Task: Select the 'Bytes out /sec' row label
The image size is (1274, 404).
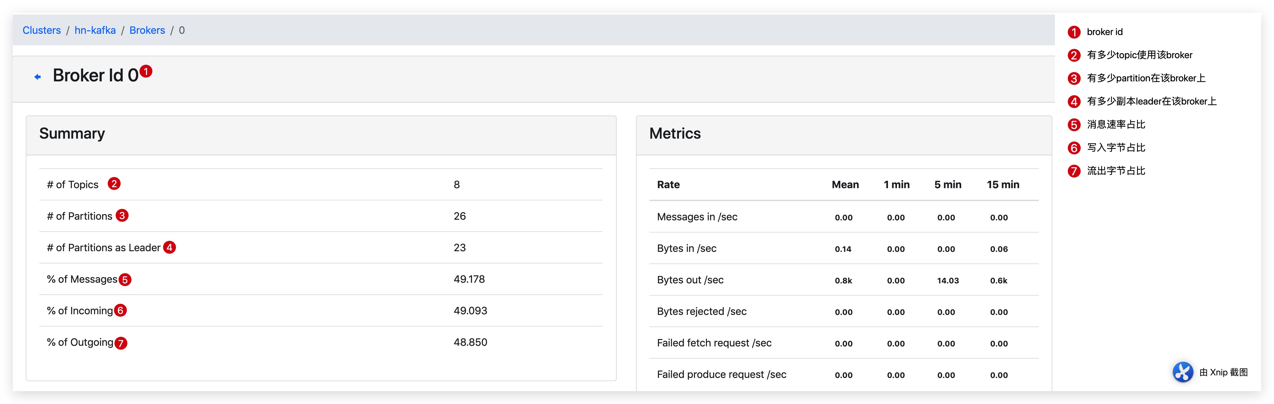Action: [690, 280]
